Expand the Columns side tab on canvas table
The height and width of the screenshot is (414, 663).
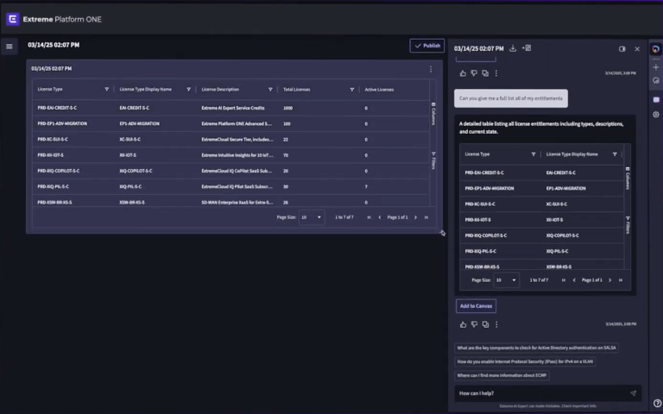[x=433, y=114]
